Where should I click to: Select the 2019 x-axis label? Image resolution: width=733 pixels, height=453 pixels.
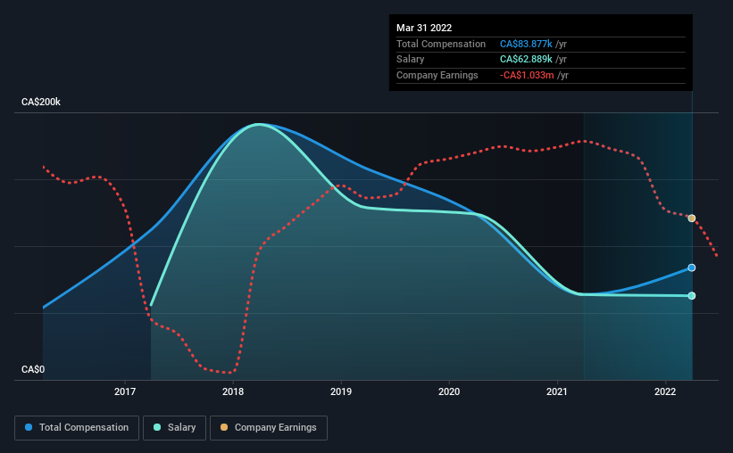click(341, 391)
